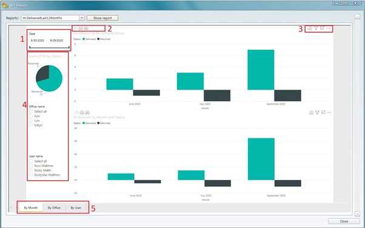Check the Rosty Makh user checkbox
365x228 pixels.
(31, 170)
